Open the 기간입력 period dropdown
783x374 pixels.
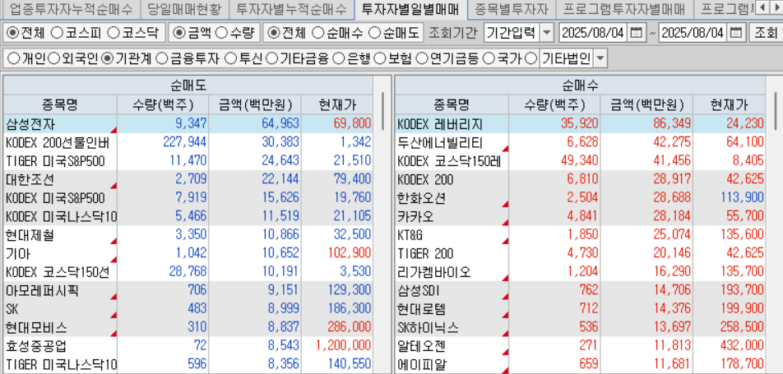coord(547,34)
